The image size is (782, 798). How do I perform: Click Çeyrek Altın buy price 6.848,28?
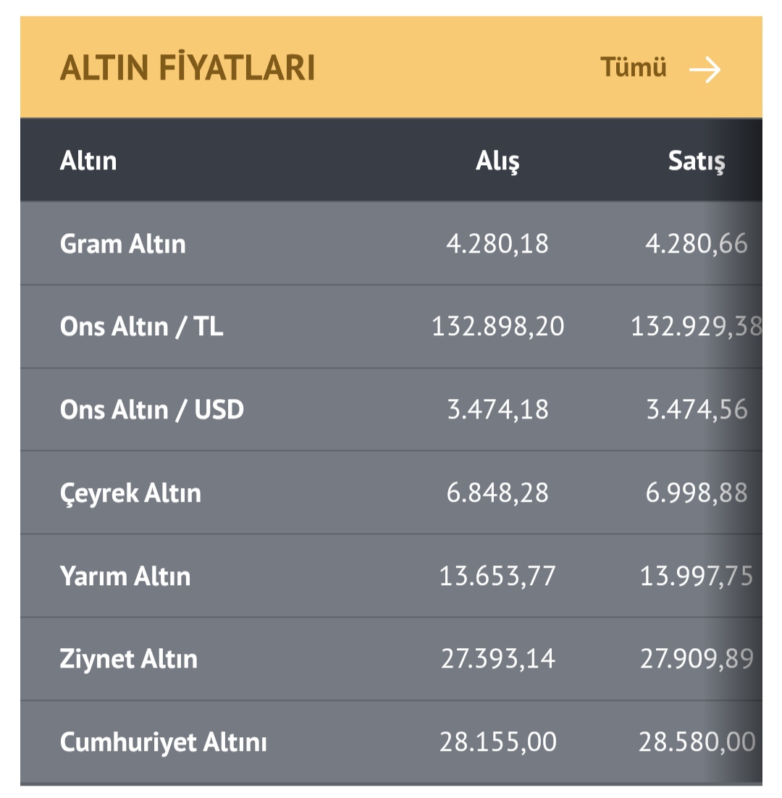(497, 493)
